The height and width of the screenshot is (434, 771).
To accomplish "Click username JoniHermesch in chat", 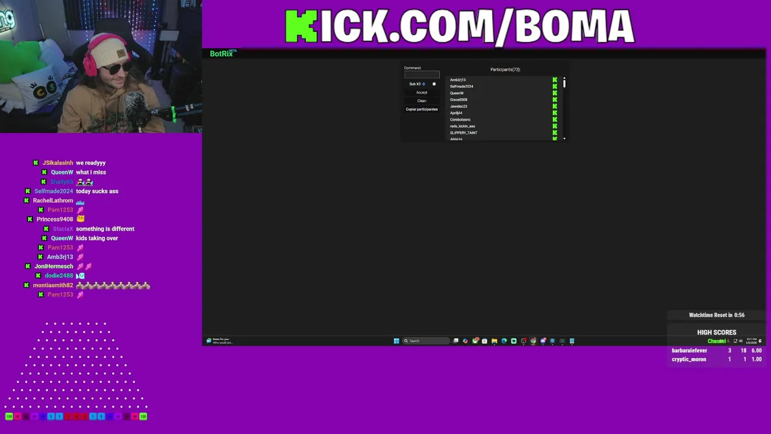I will pos(54,266).
